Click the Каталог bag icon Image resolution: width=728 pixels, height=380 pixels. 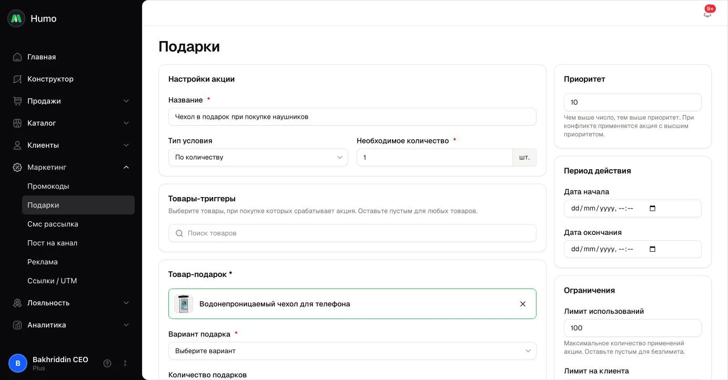click(17, 123)
